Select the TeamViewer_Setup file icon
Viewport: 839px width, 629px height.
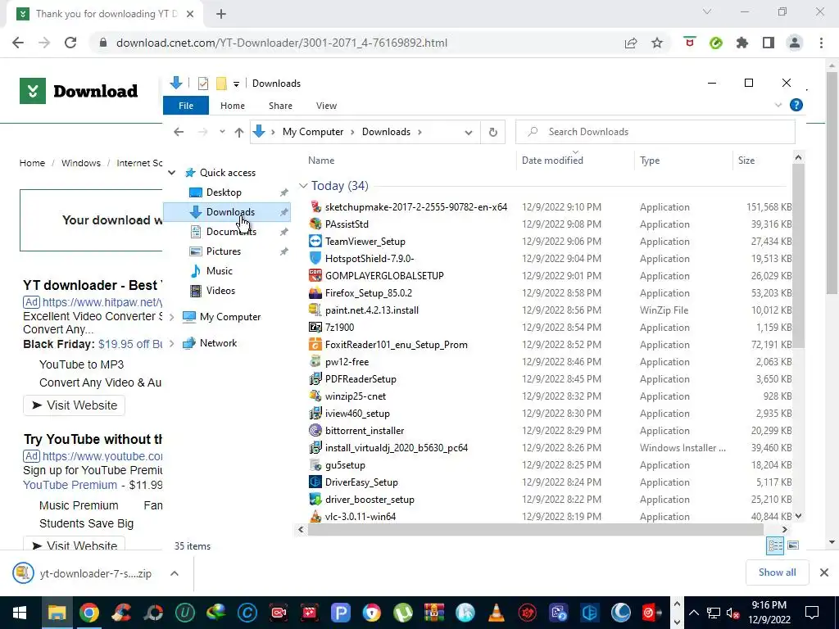[x=315, y=242]
